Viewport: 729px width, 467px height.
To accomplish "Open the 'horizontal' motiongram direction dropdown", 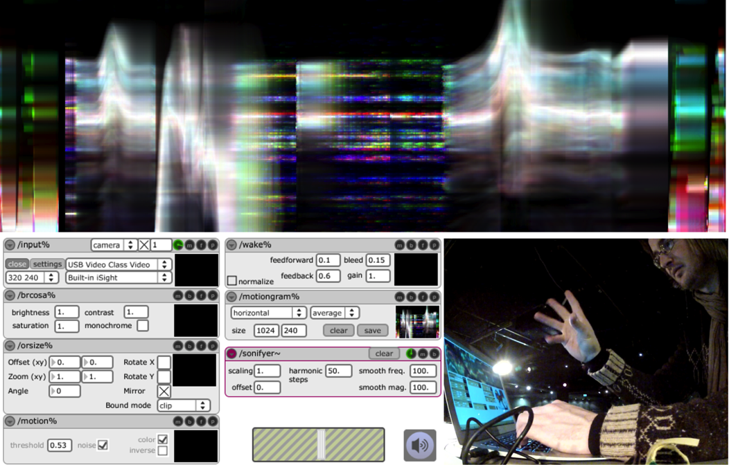I will (x=269, y=313).
